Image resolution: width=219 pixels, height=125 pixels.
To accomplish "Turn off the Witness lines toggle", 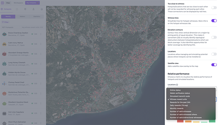I will pos(214,21).
